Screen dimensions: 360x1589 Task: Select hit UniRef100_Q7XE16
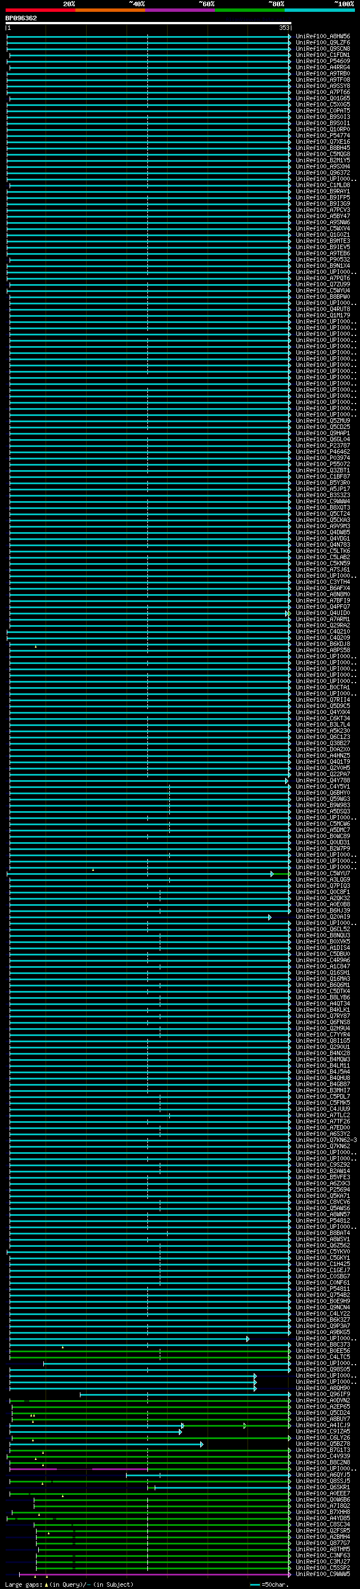pyautogui.click(x=323, y=142)
